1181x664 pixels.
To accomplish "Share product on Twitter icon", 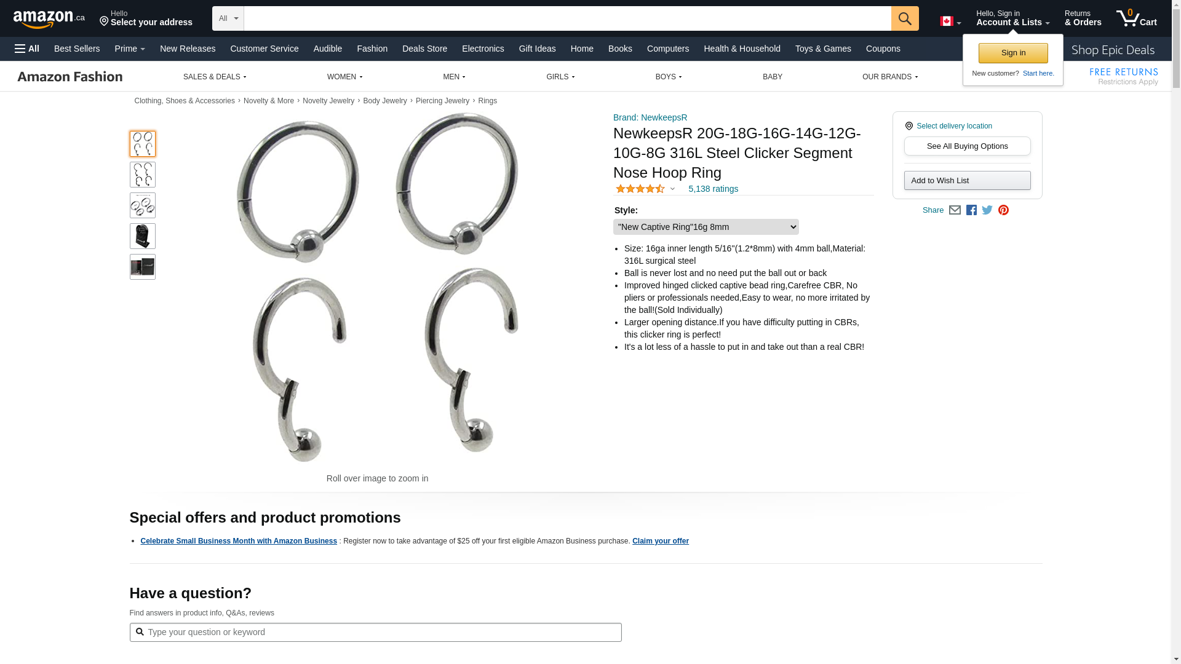I will tap(987, 210).
